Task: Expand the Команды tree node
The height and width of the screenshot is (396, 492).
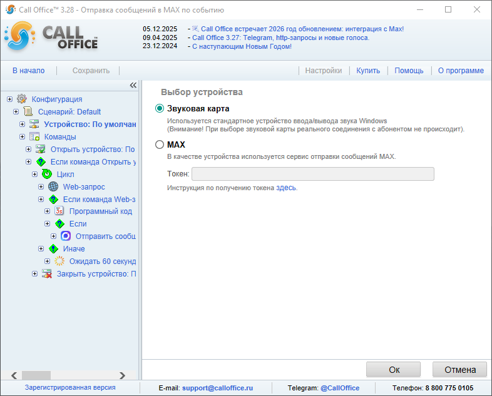Action: click(x=22, y=136)
